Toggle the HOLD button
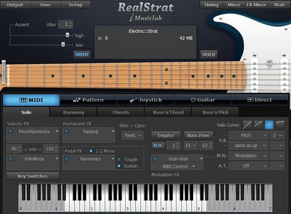The height and width of the screenshot is (214, 291). [x=208, y=55]
